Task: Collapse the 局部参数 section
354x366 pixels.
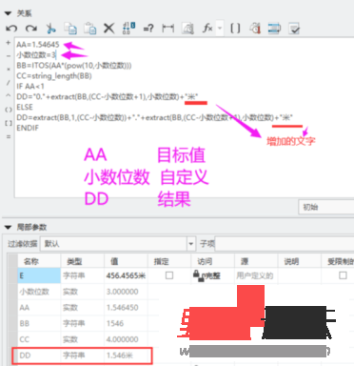Action: (8, 227)
